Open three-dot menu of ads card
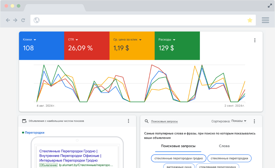 point(128,121)
